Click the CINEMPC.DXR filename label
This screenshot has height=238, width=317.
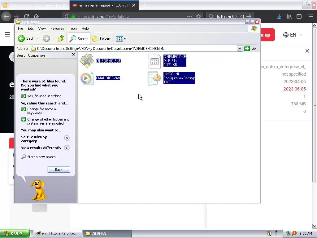click(x=175, y=57)
